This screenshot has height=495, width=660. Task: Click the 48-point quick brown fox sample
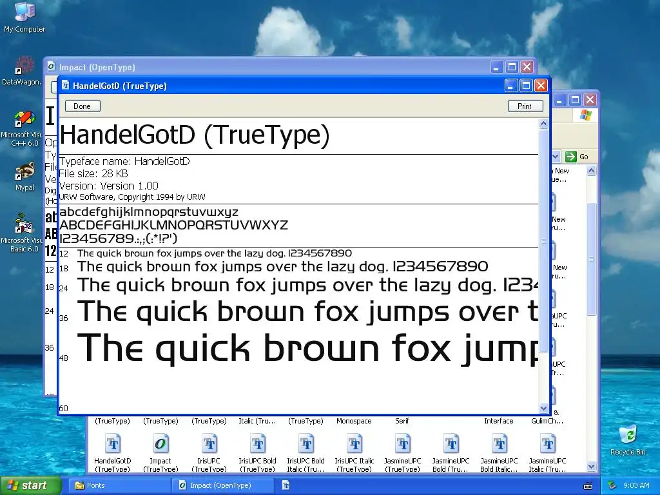[x=307, y=349]
